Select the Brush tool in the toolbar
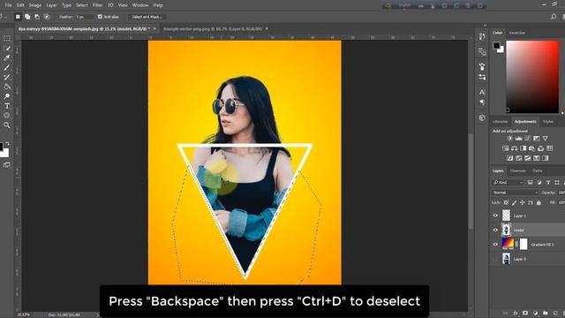The width and height of the screenshot is (565, 318). click(x=6, y=67)
